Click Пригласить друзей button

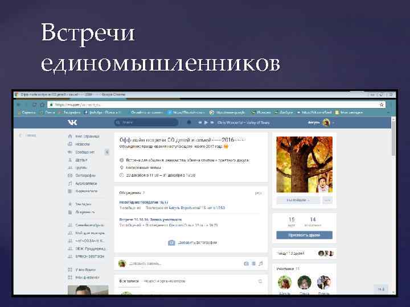[x=304, y=235]
